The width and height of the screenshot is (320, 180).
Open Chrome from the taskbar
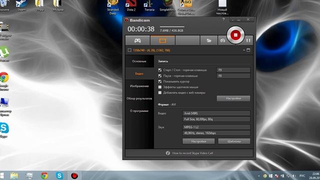click(x=44, y=175)
